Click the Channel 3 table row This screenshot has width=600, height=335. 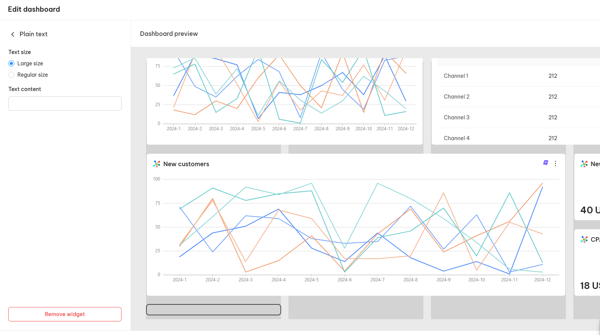519,117
